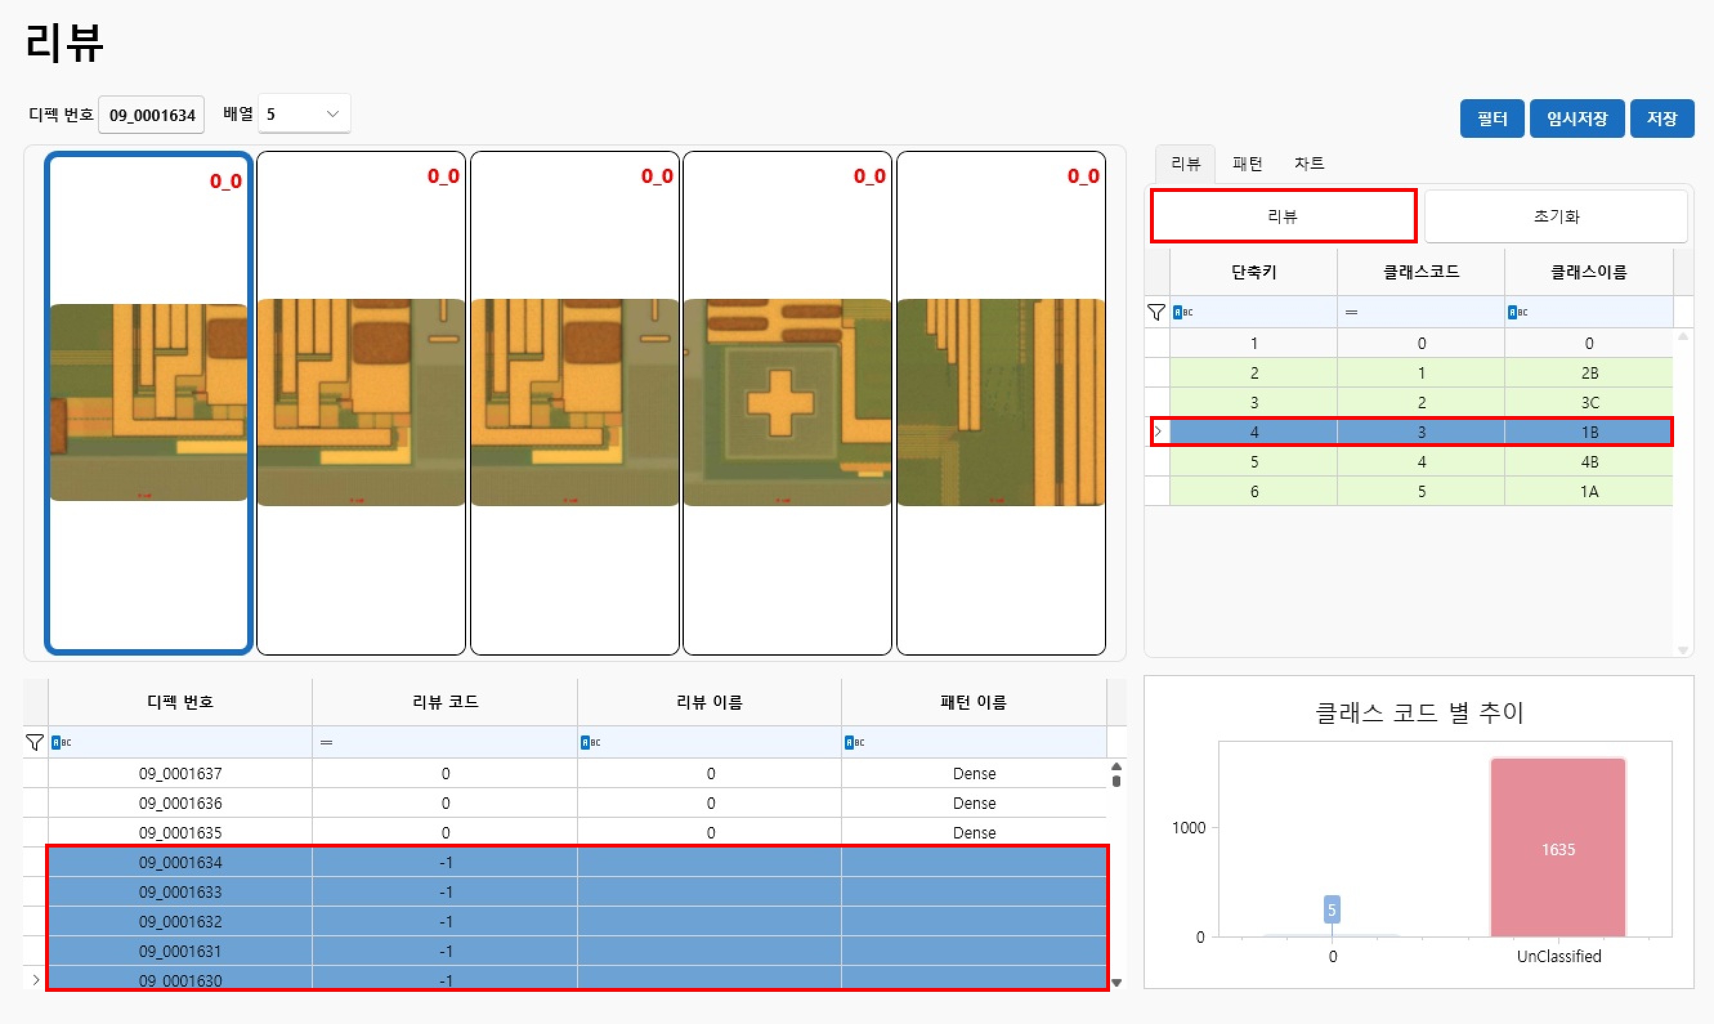This screenshot has height=1024, width=1714.
Task: Click the 디펙 번호 input field
Action: (x=152, y=115)
